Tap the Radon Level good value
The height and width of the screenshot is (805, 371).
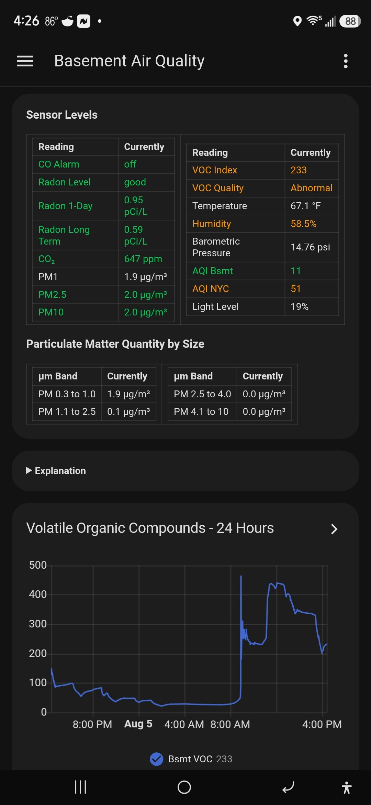tap(135, 182)
